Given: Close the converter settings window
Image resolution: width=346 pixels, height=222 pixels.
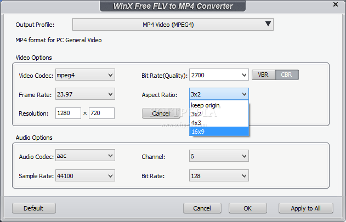Looking at the screenshot, I should [x=336, y=4].
